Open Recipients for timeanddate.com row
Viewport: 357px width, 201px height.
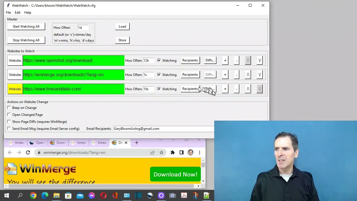pos(190,89)
